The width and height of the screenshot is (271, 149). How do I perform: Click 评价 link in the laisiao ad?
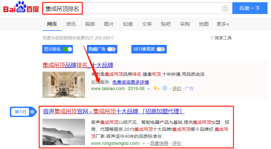[177, 89]
